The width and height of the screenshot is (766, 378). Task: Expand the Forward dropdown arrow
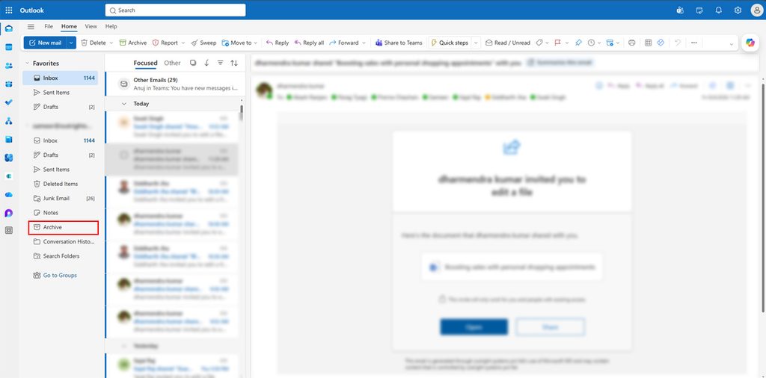(364, 43)
